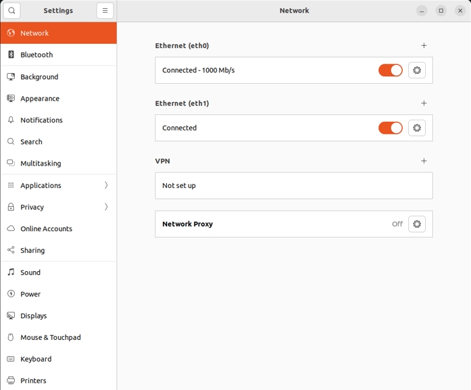Open eth1 connection settings gear

pyautogui.click(x=417, y=128)
